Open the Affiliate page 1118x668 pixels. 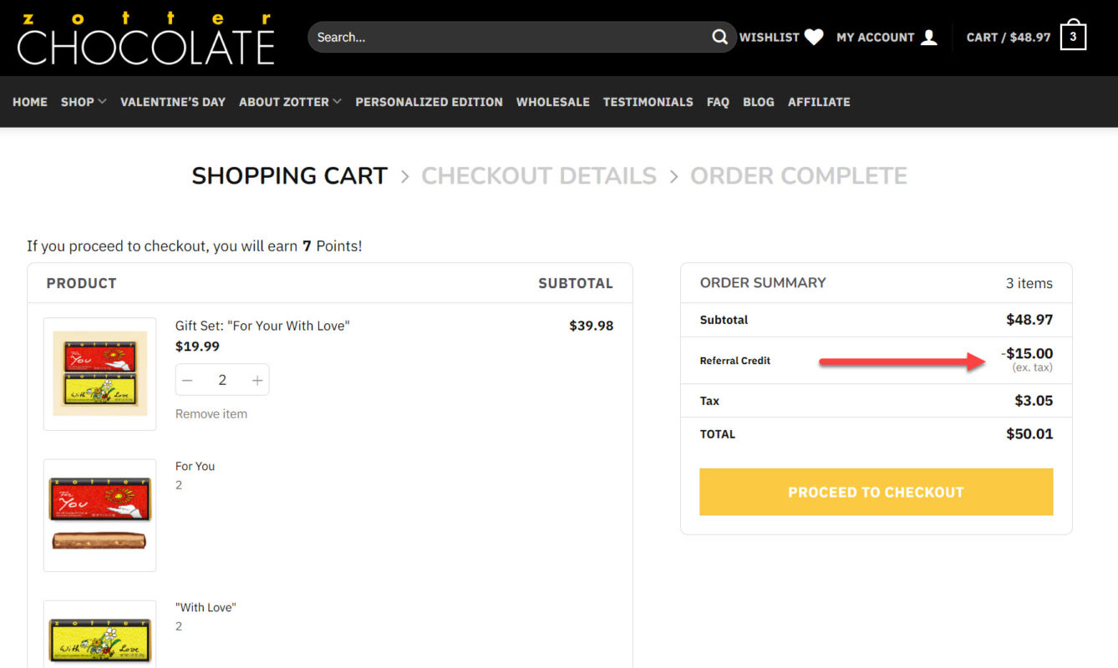tap(819, 102)
